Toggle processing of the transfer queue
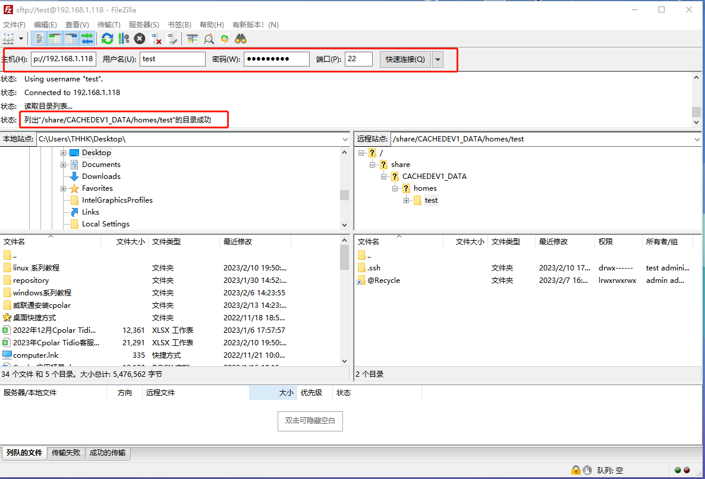The image size is (705, 479). click(124, 39)
